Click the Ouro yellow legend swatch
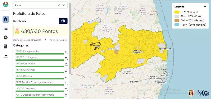Viewport: 211px width, 99px height. 177,12
